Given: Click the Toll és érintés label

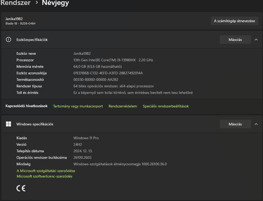Looking at the screenshot, I should click(27, 93).
